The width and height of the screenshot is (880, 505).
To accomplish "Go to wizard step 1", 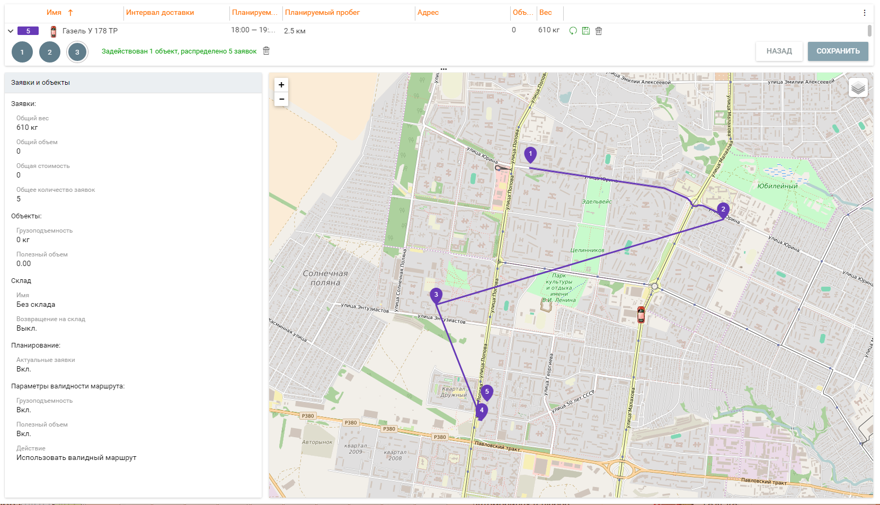I will pyautogui.click(x=22, y=52).
